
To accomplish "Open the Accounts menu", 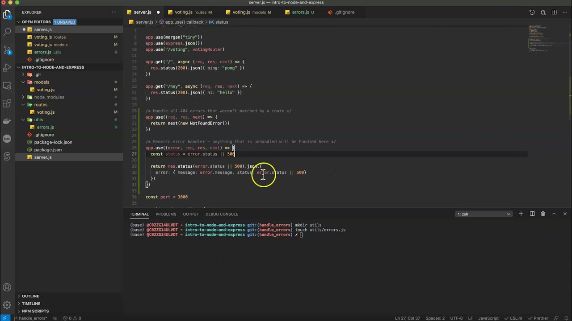I will [7, 288].
